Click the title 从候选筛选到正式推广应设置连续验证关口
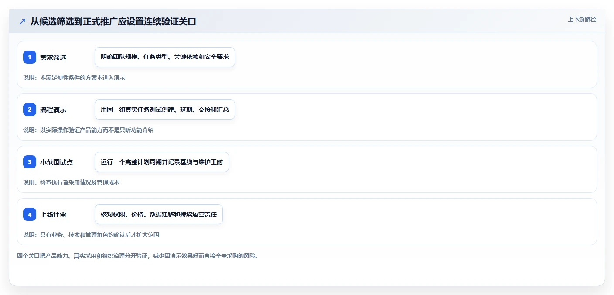The width and height of the screenshot is (614, 295). pos(113,21)
